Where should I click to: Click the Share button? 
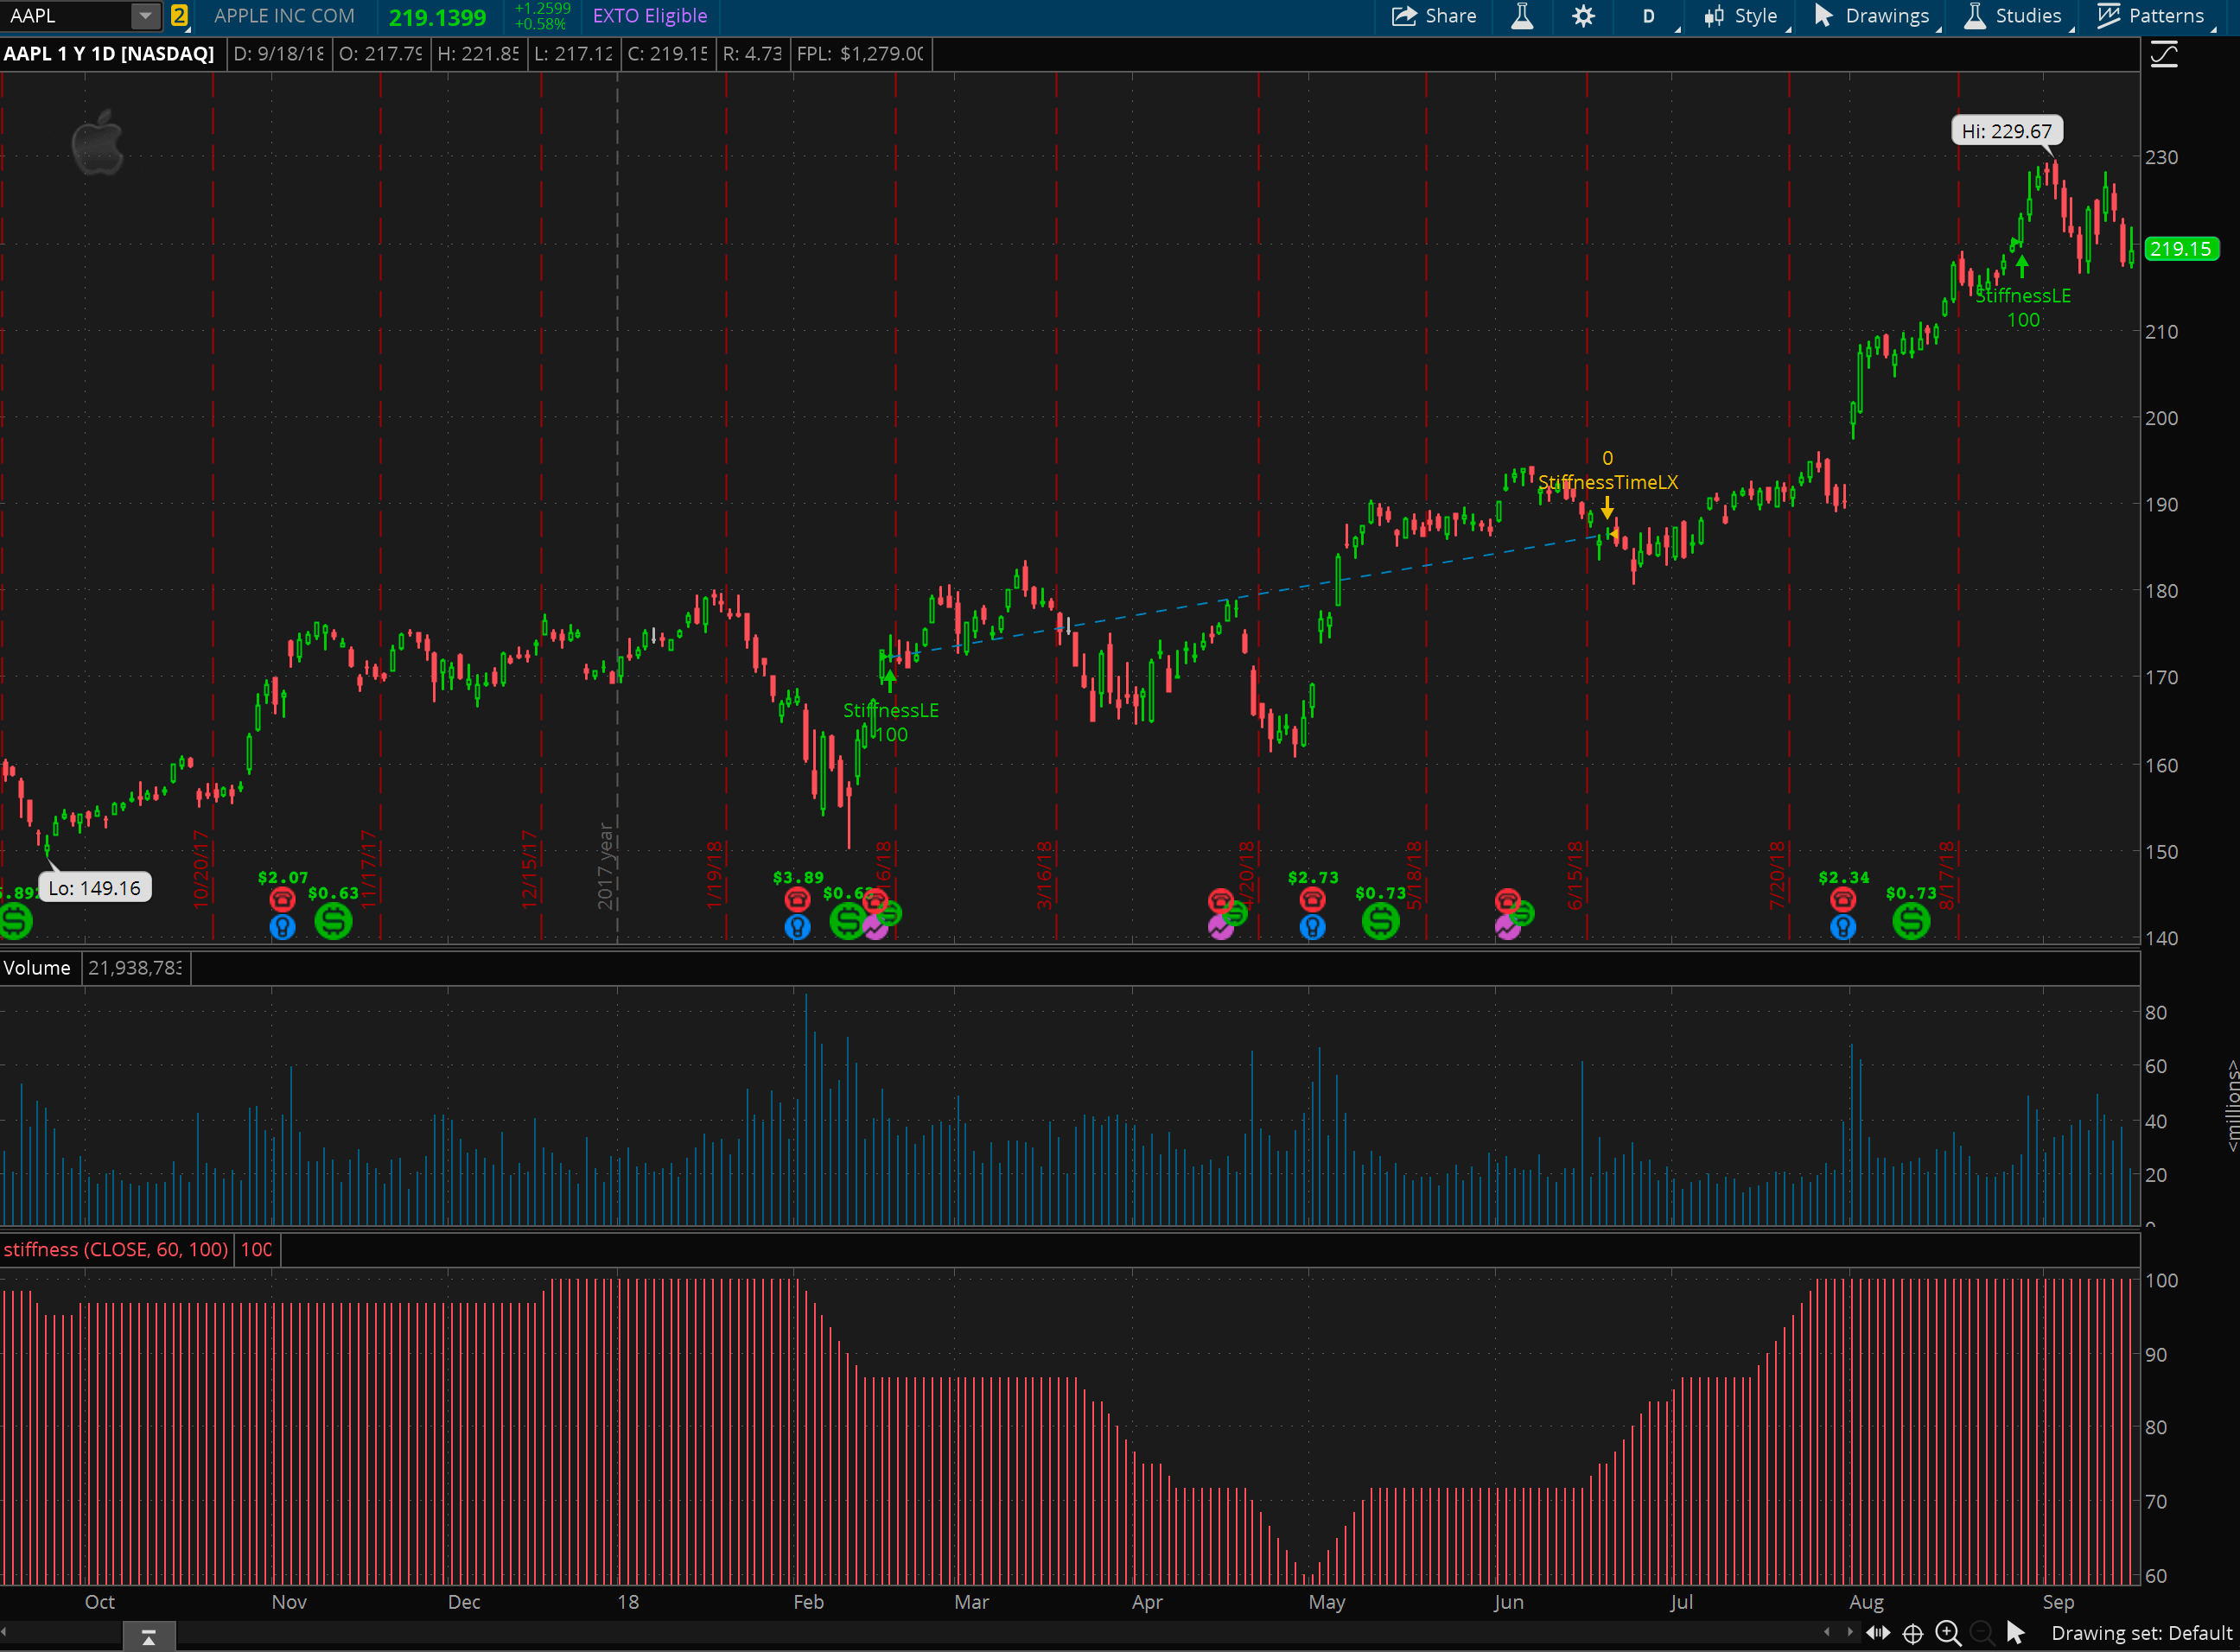click(1434, 16)
